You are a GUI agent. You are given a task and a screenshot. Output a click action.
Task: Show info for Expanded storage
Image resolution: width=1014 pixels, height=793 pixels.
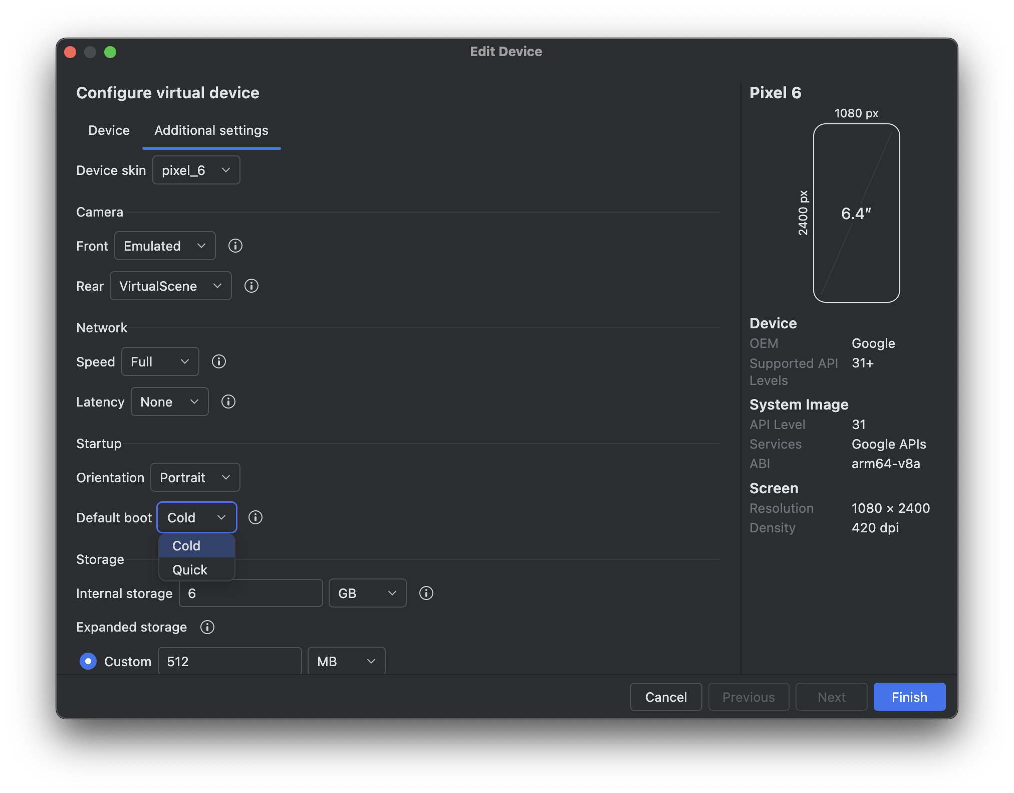pos(207,627)
